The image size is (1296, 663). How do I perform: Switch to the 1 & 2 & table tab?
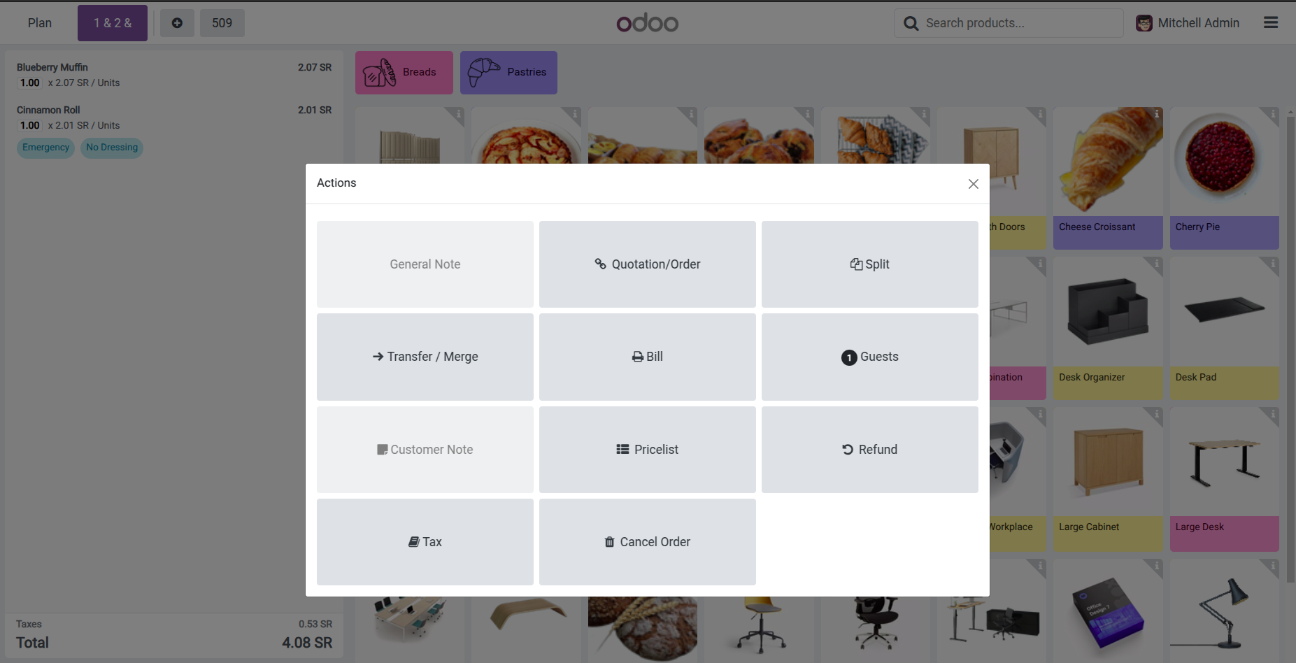112,22
